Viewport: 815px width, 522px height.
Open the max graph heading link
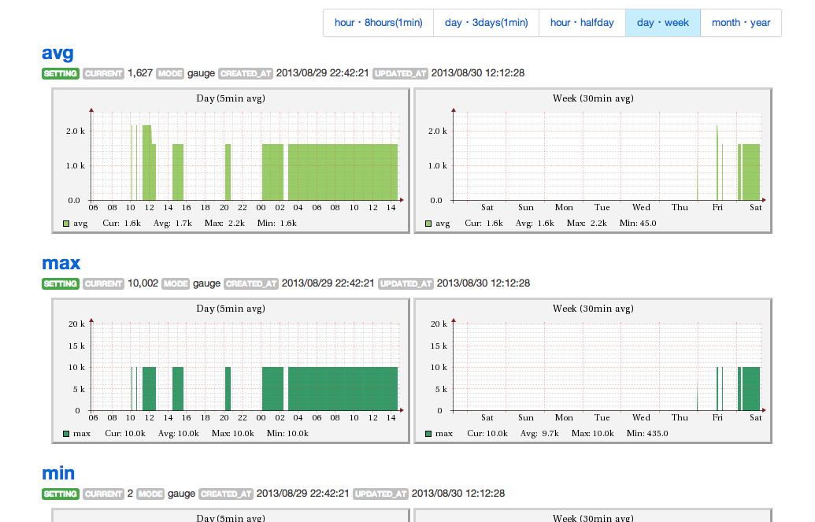61,263
